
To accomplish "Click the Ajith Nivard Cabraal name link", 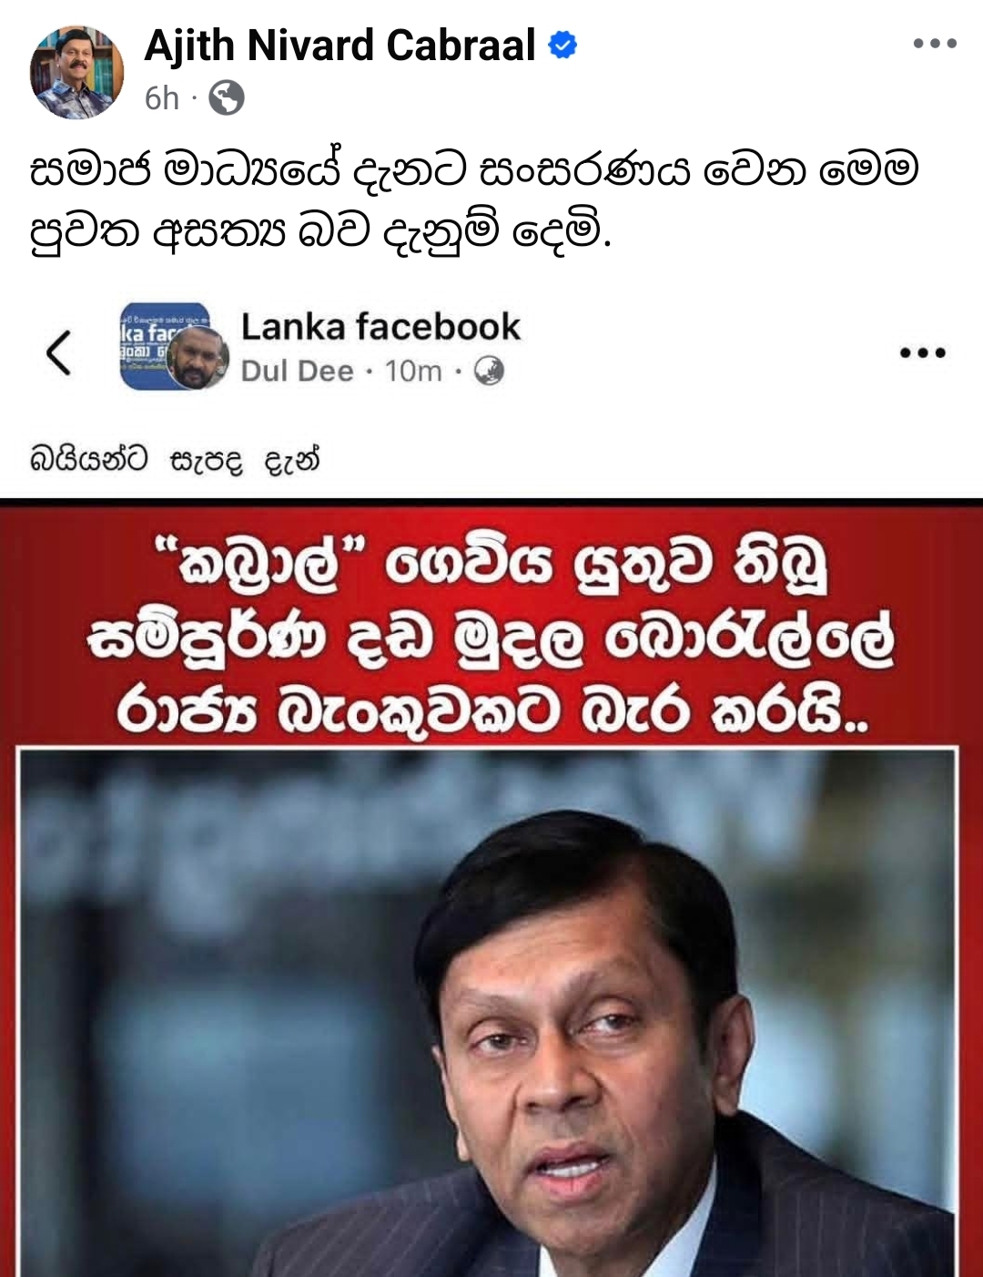I will (x=339, y=45).
